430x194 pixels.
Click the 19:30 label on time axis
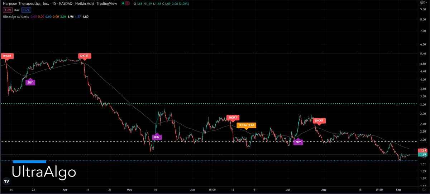pyautogui.click(x=380, y=190)
